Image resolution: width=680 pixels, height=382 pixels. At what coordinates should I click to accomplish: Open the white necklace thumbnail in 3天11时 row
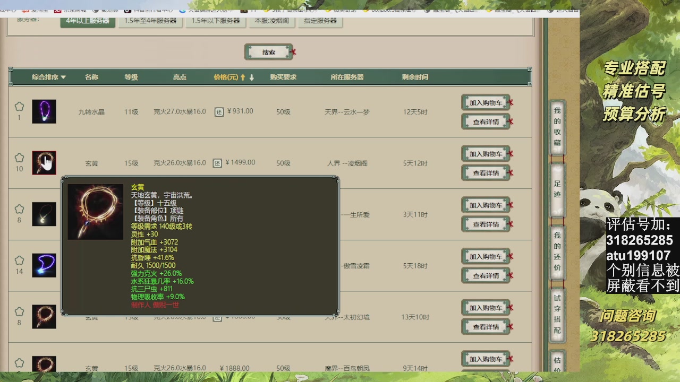coord(44,214)
